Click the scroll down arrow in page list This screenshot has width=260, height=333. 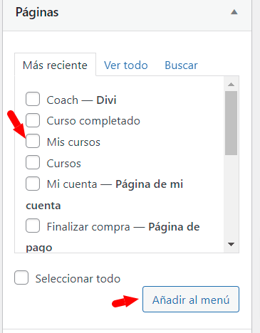pyautogui.click(x=231, y=244)
